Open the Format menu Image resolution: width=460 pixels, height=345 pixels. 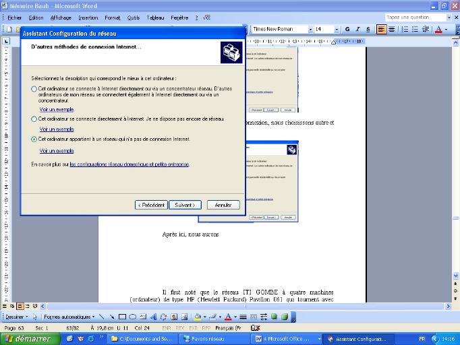coord(113,18)
